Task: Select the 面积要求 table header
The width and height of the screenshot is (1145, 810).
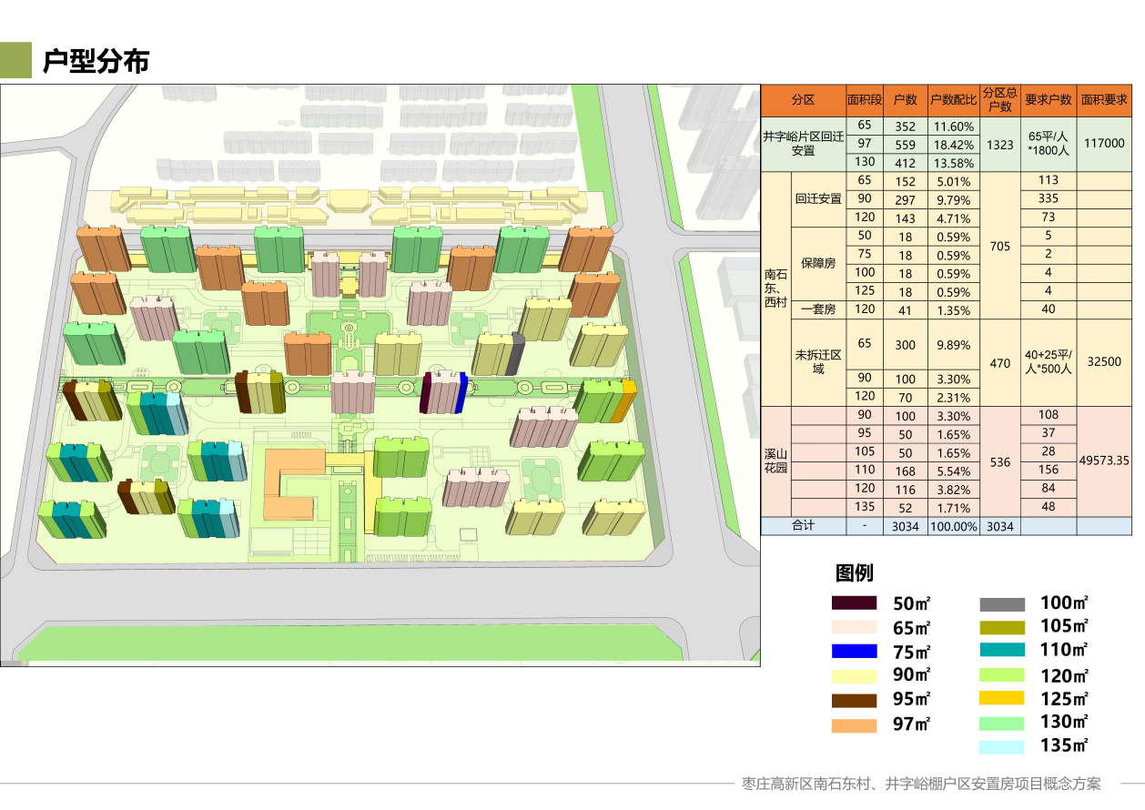Action: tap(1104, 100)
